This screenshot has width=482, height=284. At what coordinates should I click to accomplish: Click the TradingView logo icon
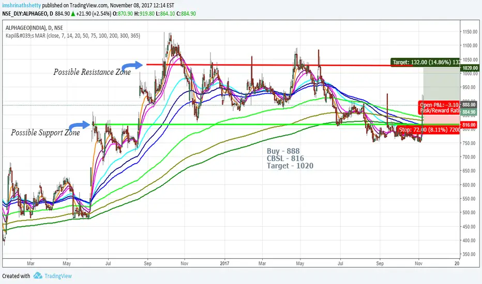(38, 275)
